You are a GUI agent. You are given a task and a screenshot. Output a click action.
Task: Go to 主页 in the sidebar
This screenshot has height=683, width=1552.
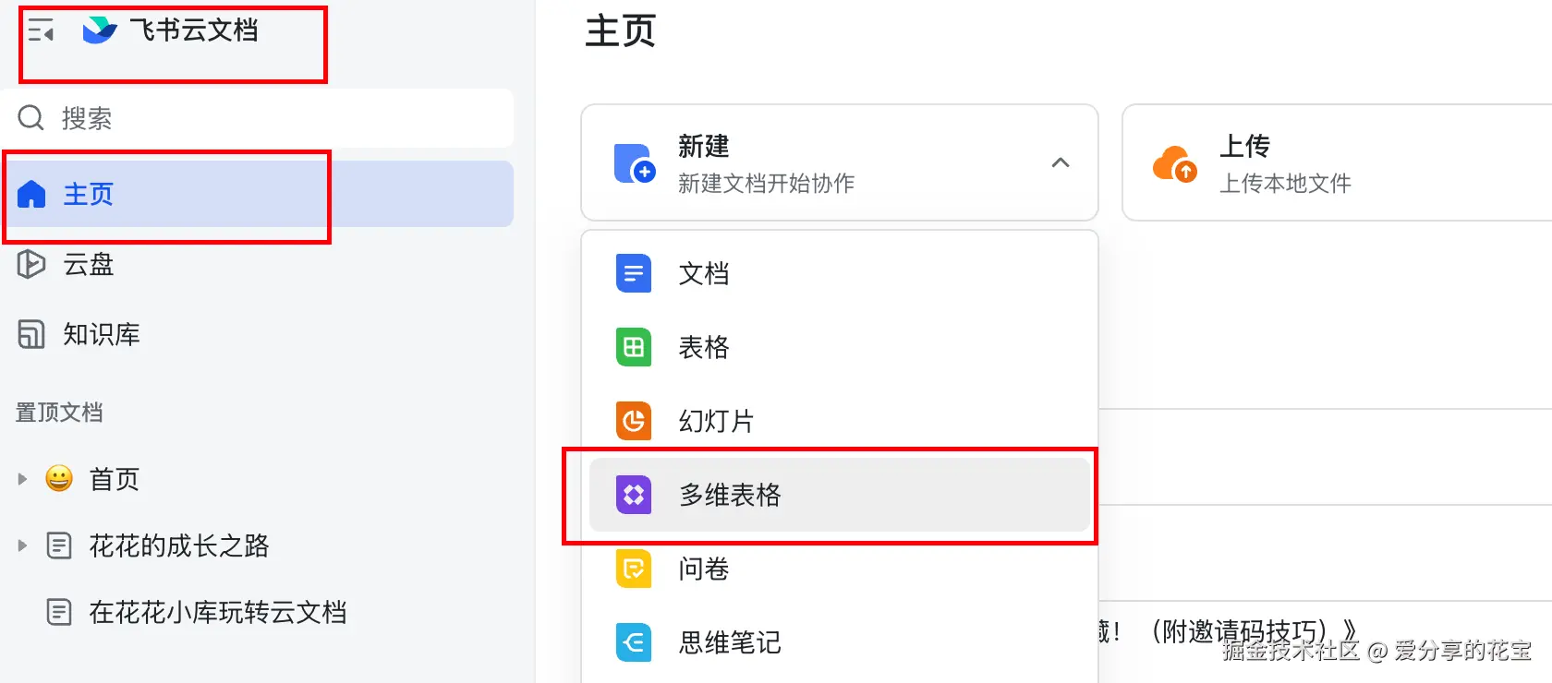[259, 194]
